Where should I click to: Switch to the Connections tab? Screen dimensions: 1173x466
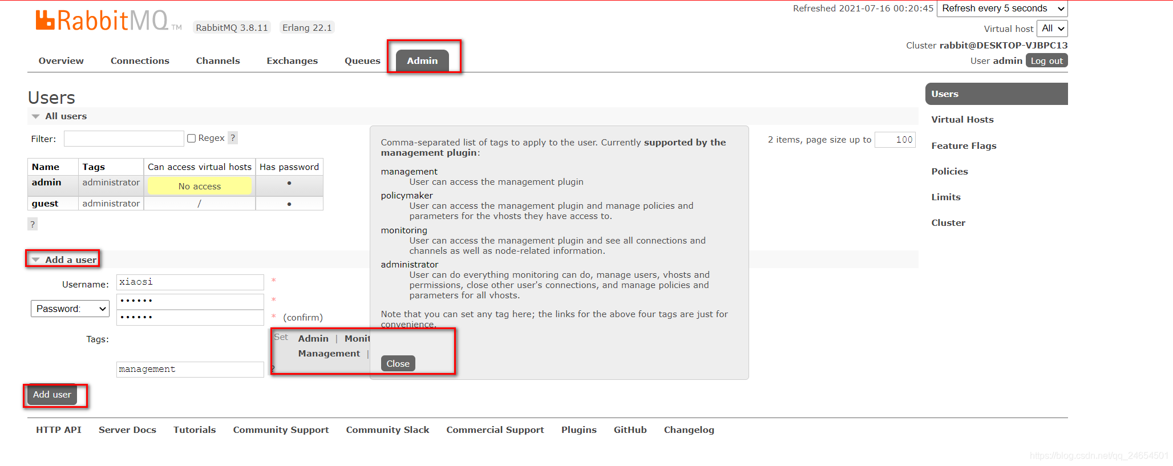[x=140, y=61]
